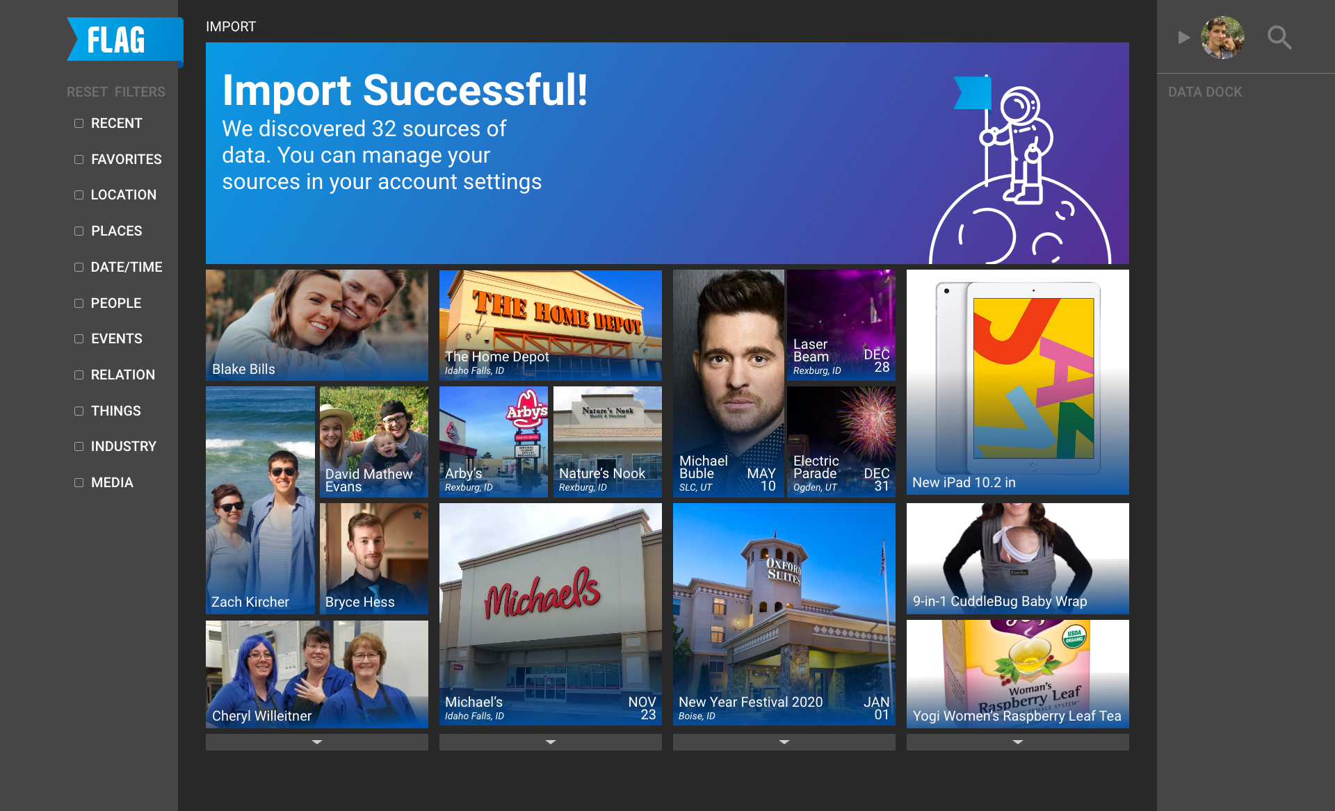Enable the PEOPLE filter checkbox
1335x811 pixels.
(79, 303)
